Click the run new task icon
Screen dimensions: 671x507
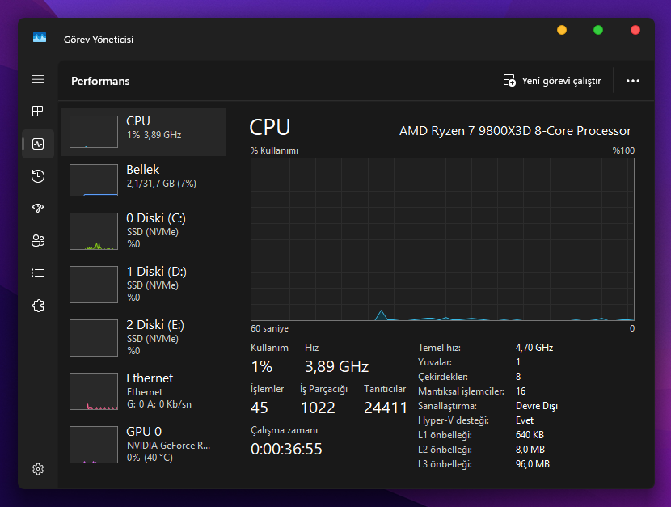[x=509, y=80]
